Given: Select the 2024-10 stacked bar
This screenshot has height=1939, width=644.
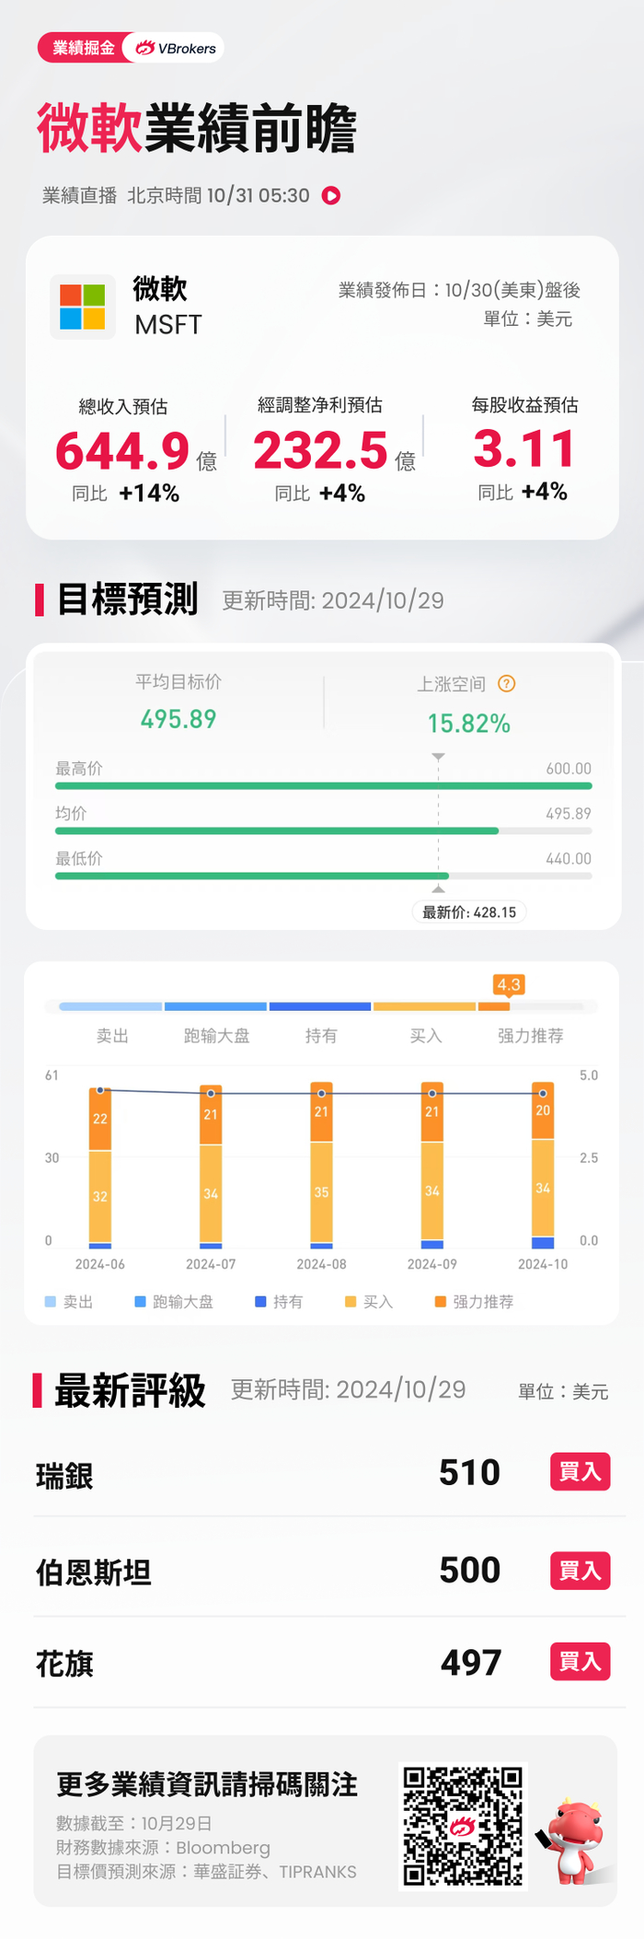Looking at the screenshot, I should tap(543, 1165).
